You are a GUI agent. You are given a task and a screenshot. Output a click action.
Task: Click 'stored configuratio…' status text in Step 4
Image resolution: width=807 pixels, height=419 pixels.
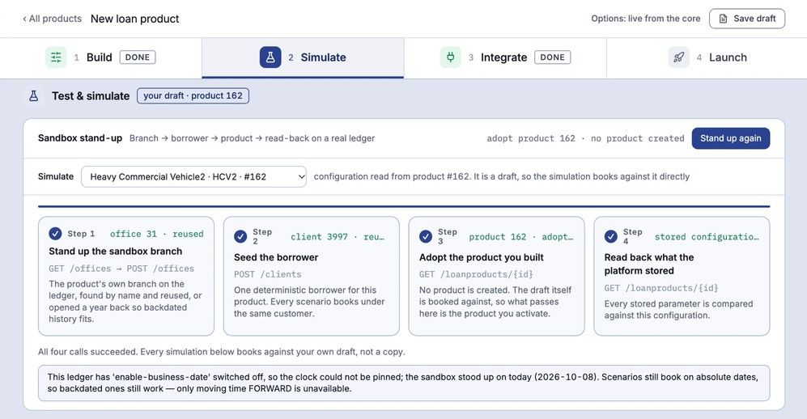[707, 237]
